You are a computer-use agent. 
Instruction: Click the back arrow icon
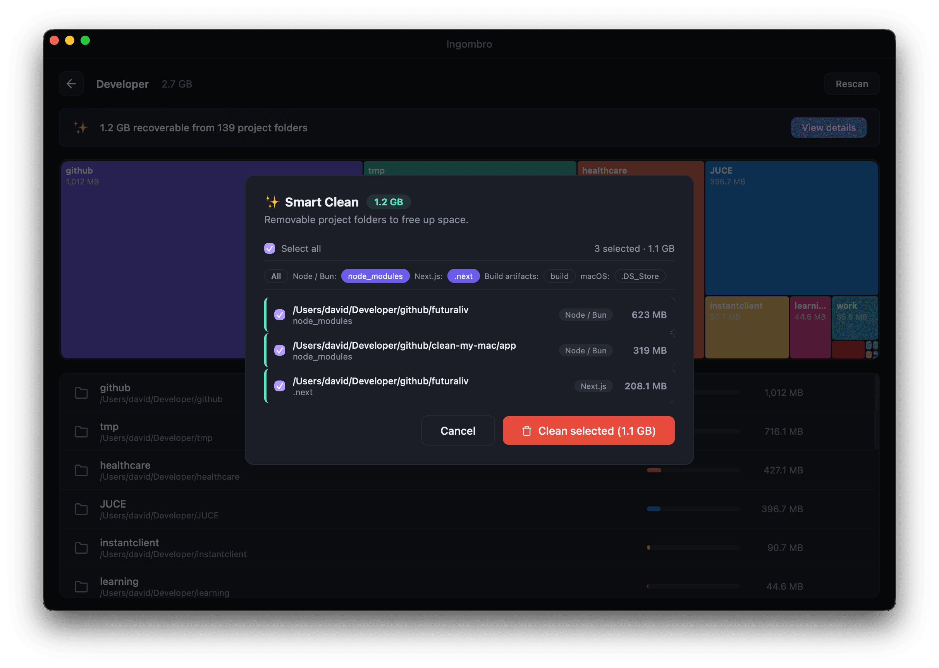(71, 84)
